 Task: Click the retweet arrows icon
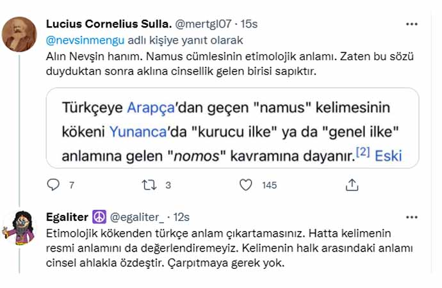pos(149,185)
